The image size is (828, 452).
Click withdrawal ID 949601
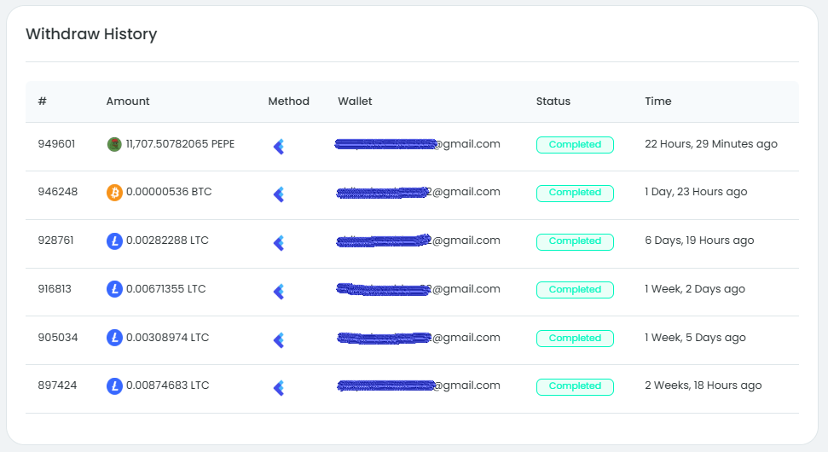(x=56, y=143)
